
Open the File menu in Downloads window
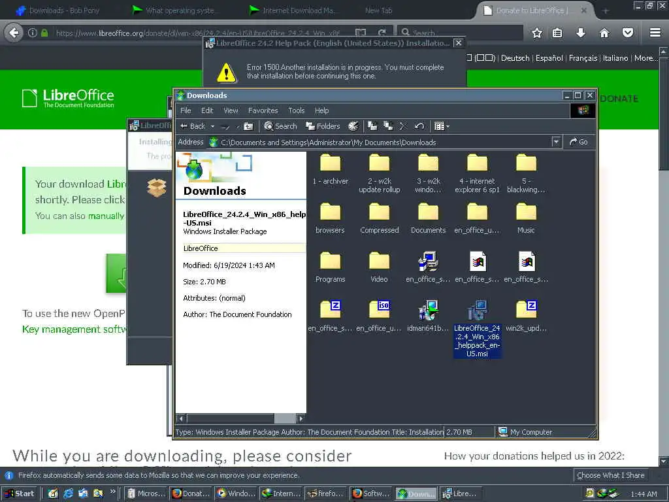click(186, 110)
